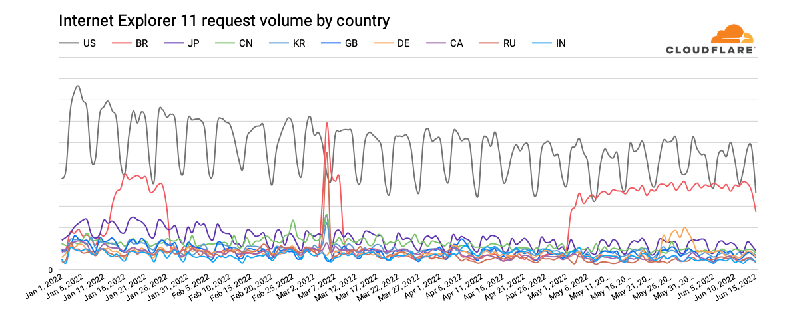
Task: Select the DE legend label
Action: (403, 43)
